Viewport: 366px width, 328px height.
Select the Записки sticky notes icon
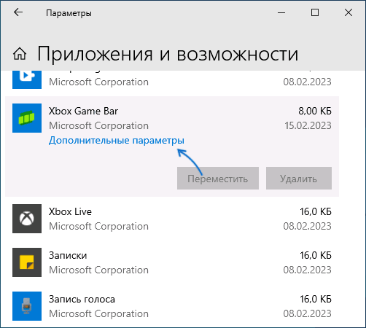click(27, 262)
